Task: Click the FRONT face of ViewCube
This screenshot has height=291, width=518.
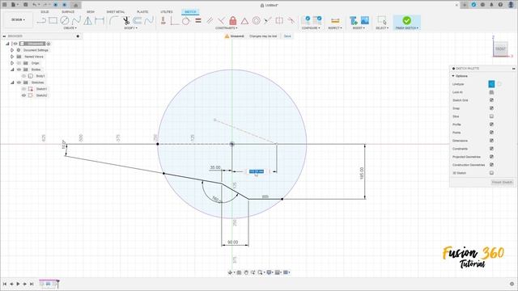Action: click(x=500, y=48)
